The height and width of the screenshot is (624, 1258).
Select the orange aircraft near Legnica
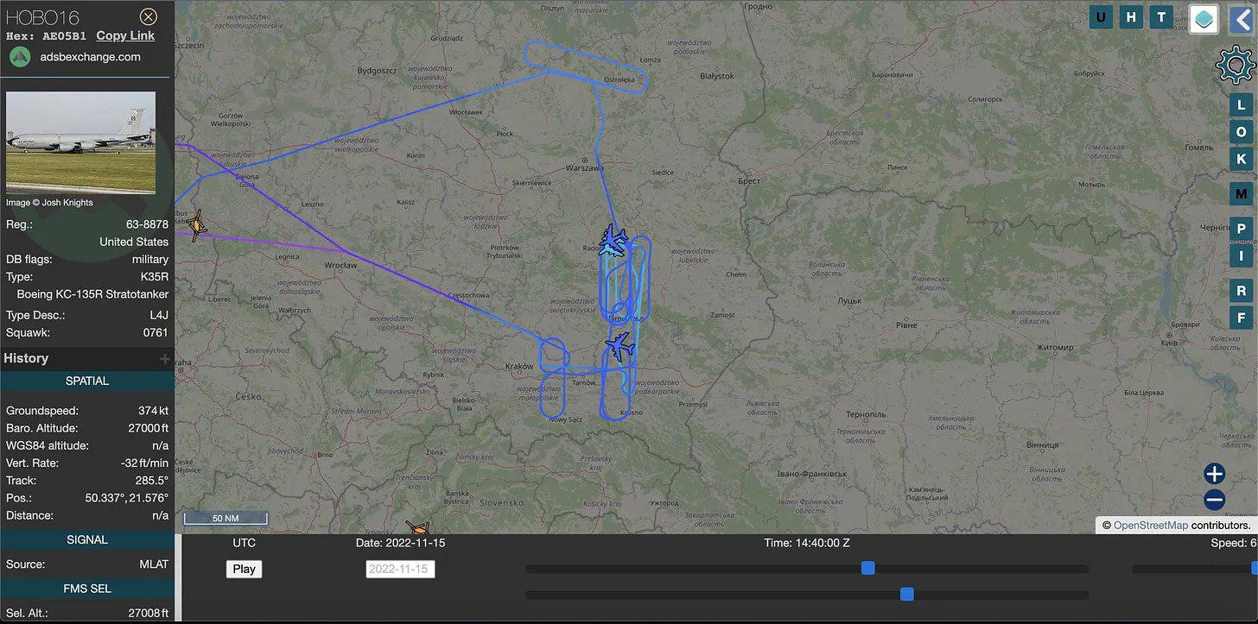(196, 225)
